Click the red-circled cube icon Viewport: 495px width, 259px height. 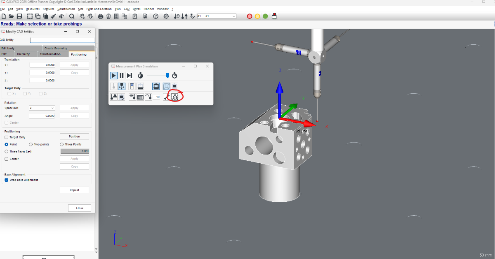coord(175,97)
